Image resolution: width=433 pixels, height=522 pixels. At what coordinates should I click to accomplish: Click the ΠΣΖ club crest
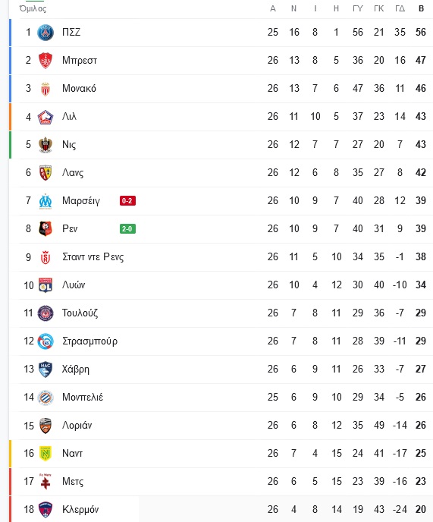click(x=45, y=33)
